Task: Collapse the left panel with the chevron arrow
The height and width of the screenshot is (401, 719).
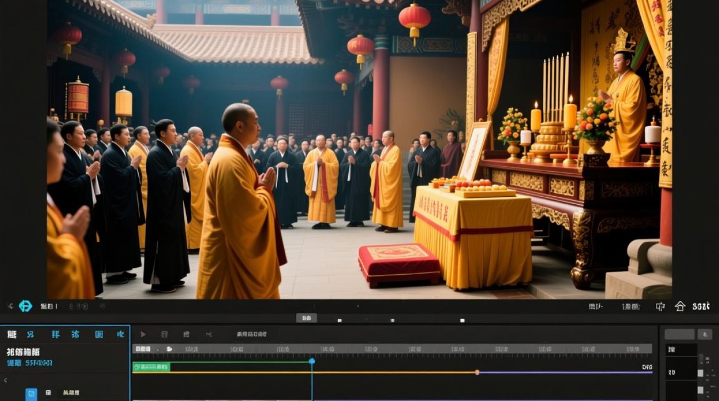Action: click(x=5, y=381)
